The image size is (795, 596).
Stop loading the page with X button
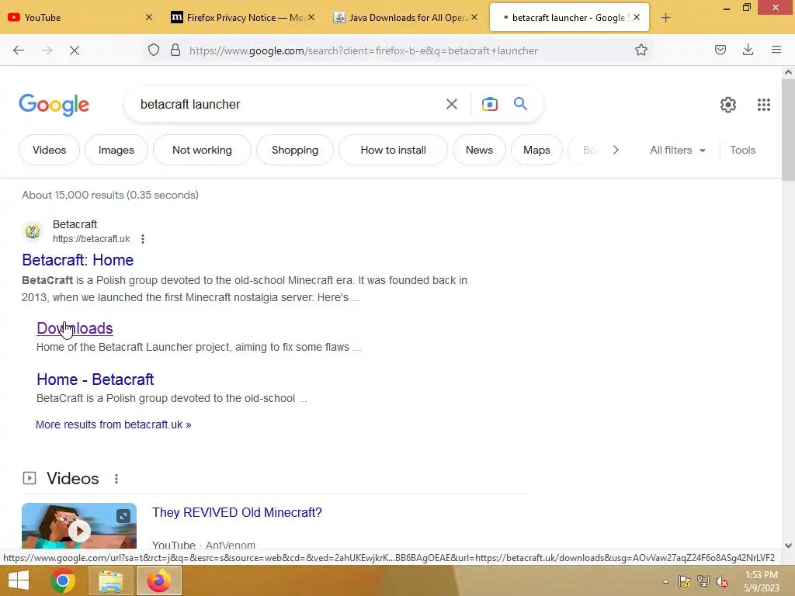(74, 50)
